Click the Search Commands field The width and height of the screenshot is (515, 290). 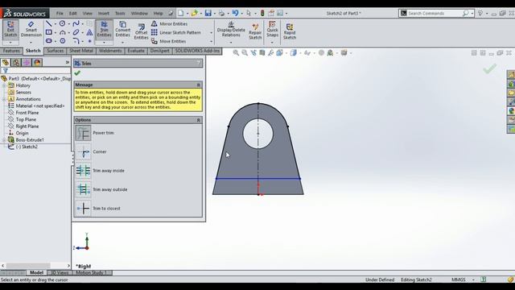(x=435, y=13)
